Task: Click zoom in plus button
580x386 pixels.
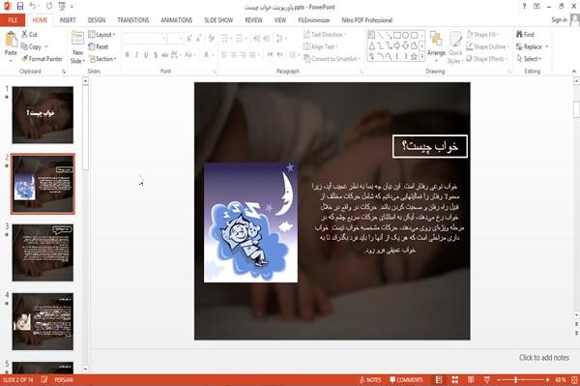Action: click(x=547, y=379)
